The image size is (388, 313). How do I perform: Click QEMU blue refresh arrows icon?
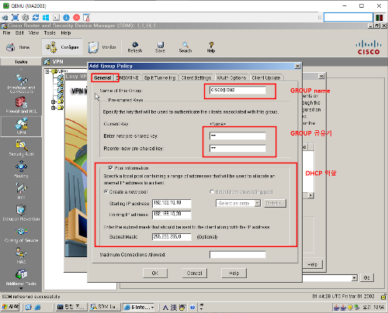pyautogui.click(x=36, y=17)
